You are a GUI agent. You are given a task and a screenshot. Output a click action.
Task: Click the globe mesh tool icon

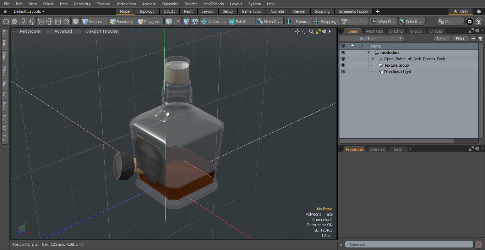click(15, 22)
